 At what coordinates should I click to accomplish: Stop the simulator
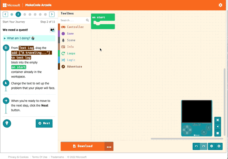coord(217,133)
